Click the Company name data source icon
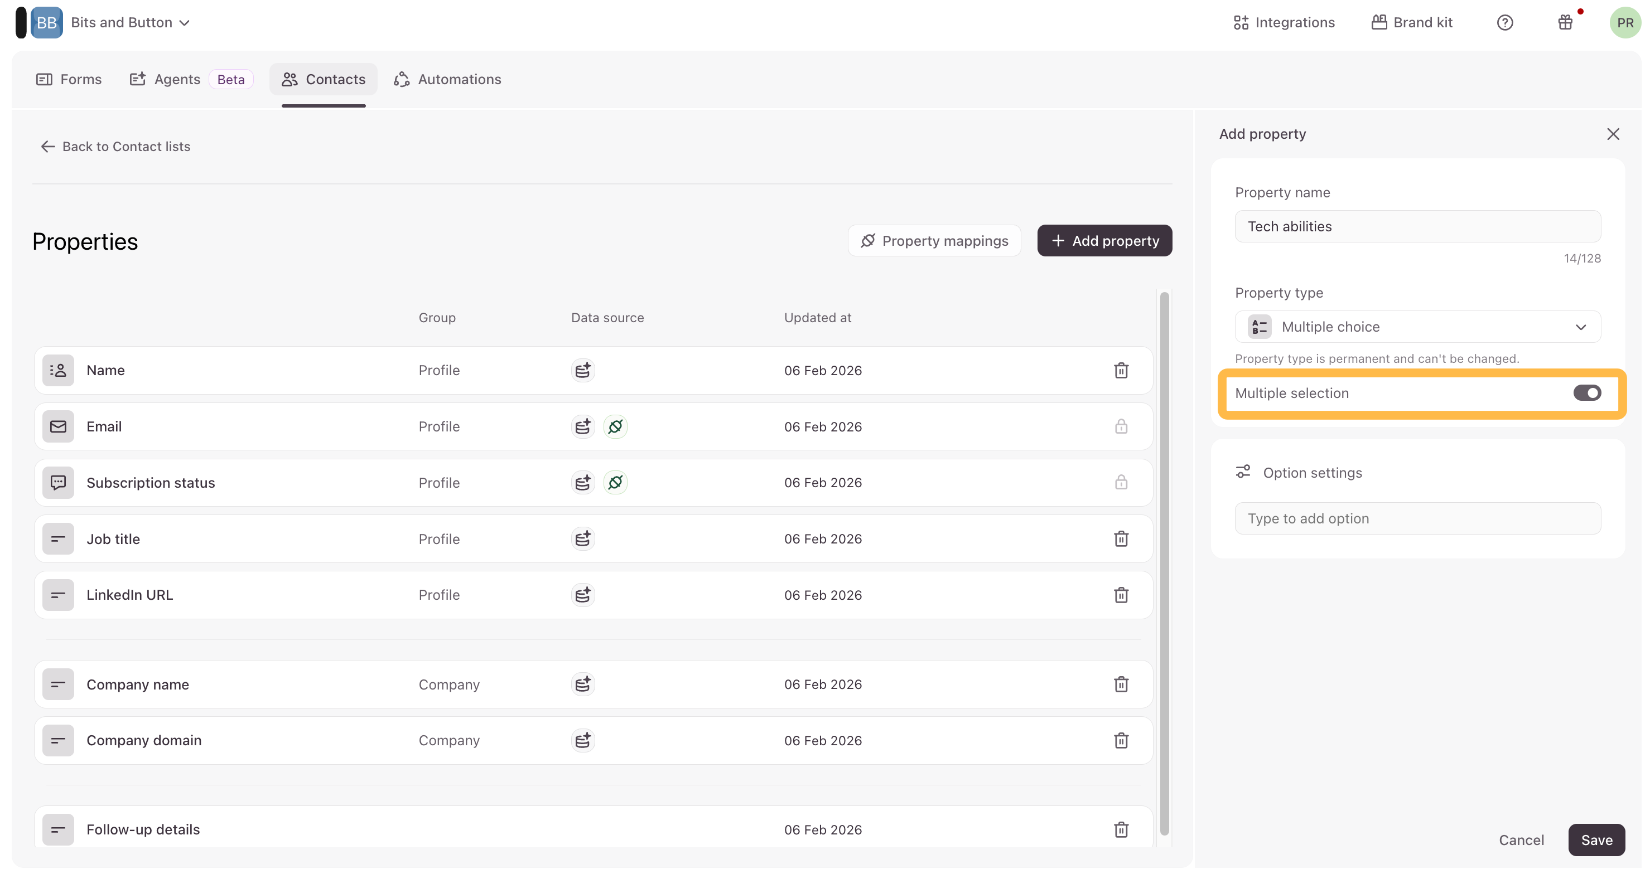Screen dimensions: 1650x874 pos(582,684)
